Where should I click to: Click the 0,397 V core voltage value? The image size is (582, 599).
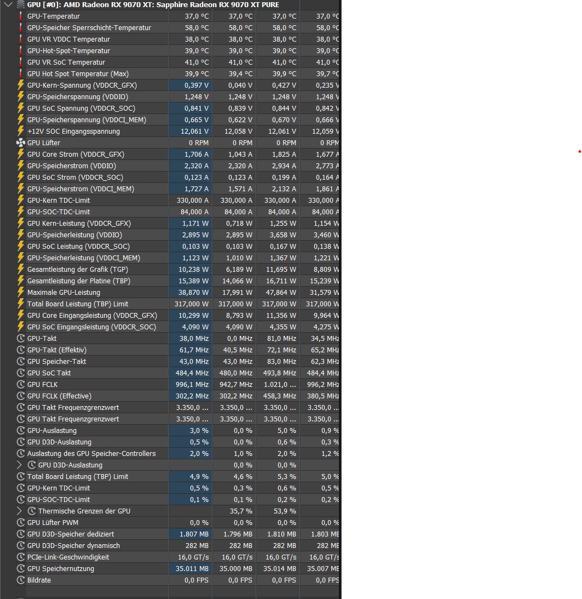[x=196, y=85]
